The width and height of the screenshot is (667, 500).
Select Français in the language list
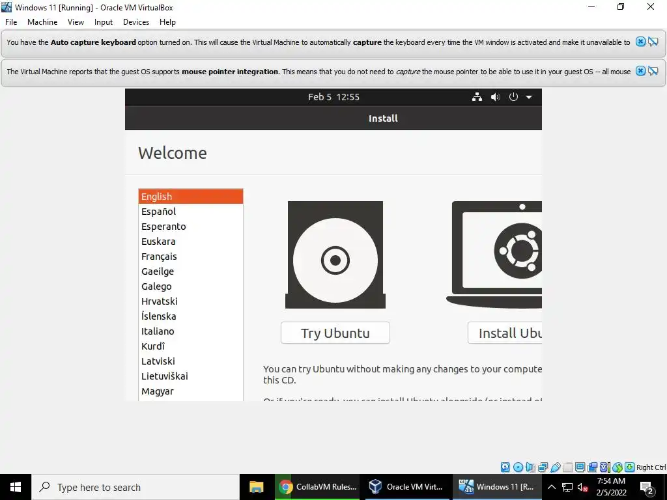pos(191,257)
